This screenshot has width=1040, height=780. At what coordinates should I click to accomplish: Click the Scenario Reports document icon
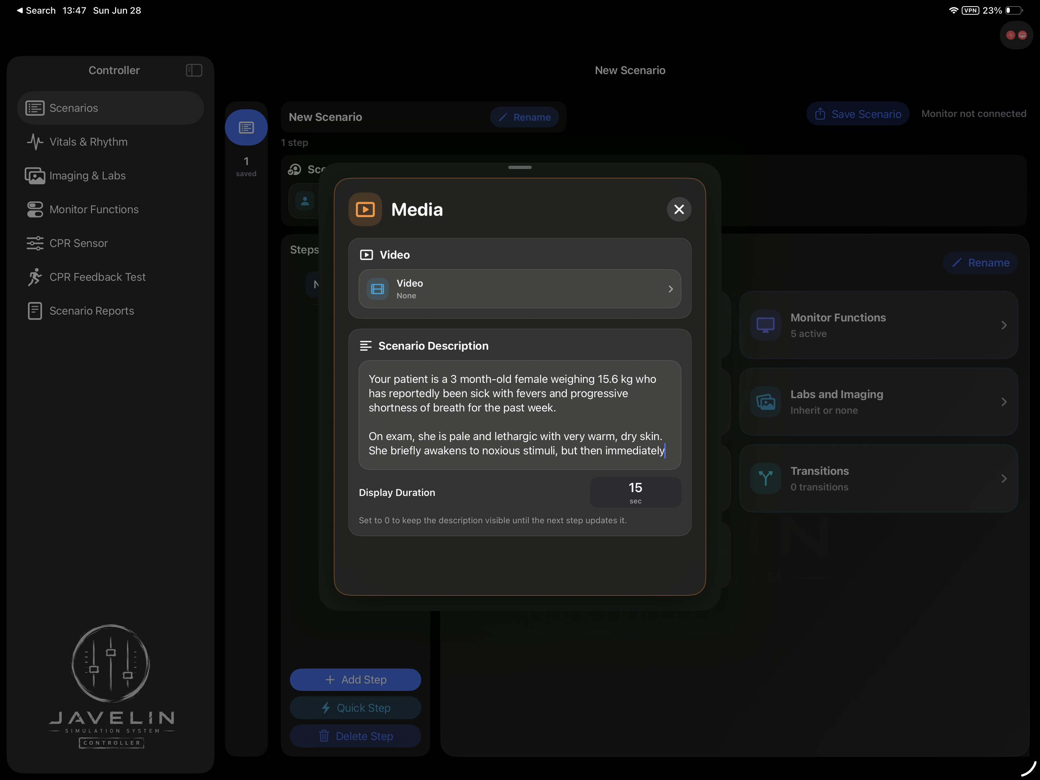tap(35, 311)
